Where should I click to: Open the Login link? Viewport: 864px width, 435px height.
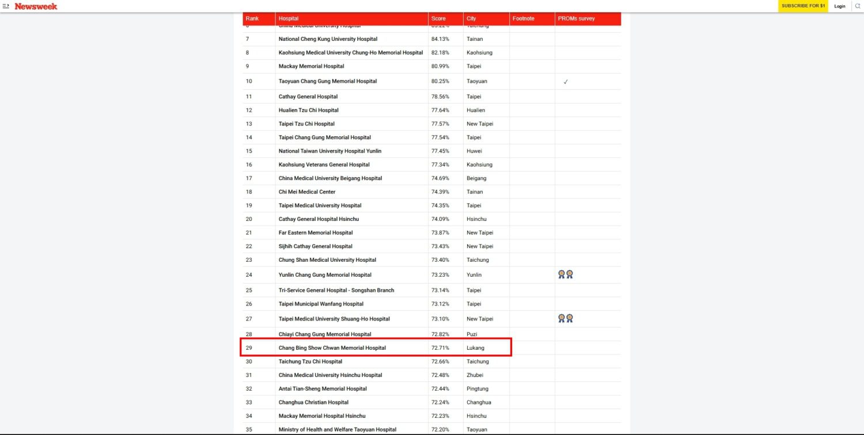pyautogui.click(x=839, y=6)
